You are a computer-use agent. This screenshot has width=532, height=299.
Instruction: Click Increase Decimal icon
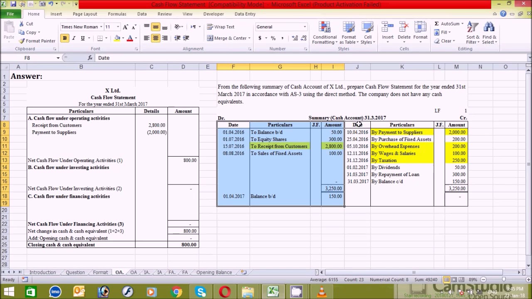point(295,38)
